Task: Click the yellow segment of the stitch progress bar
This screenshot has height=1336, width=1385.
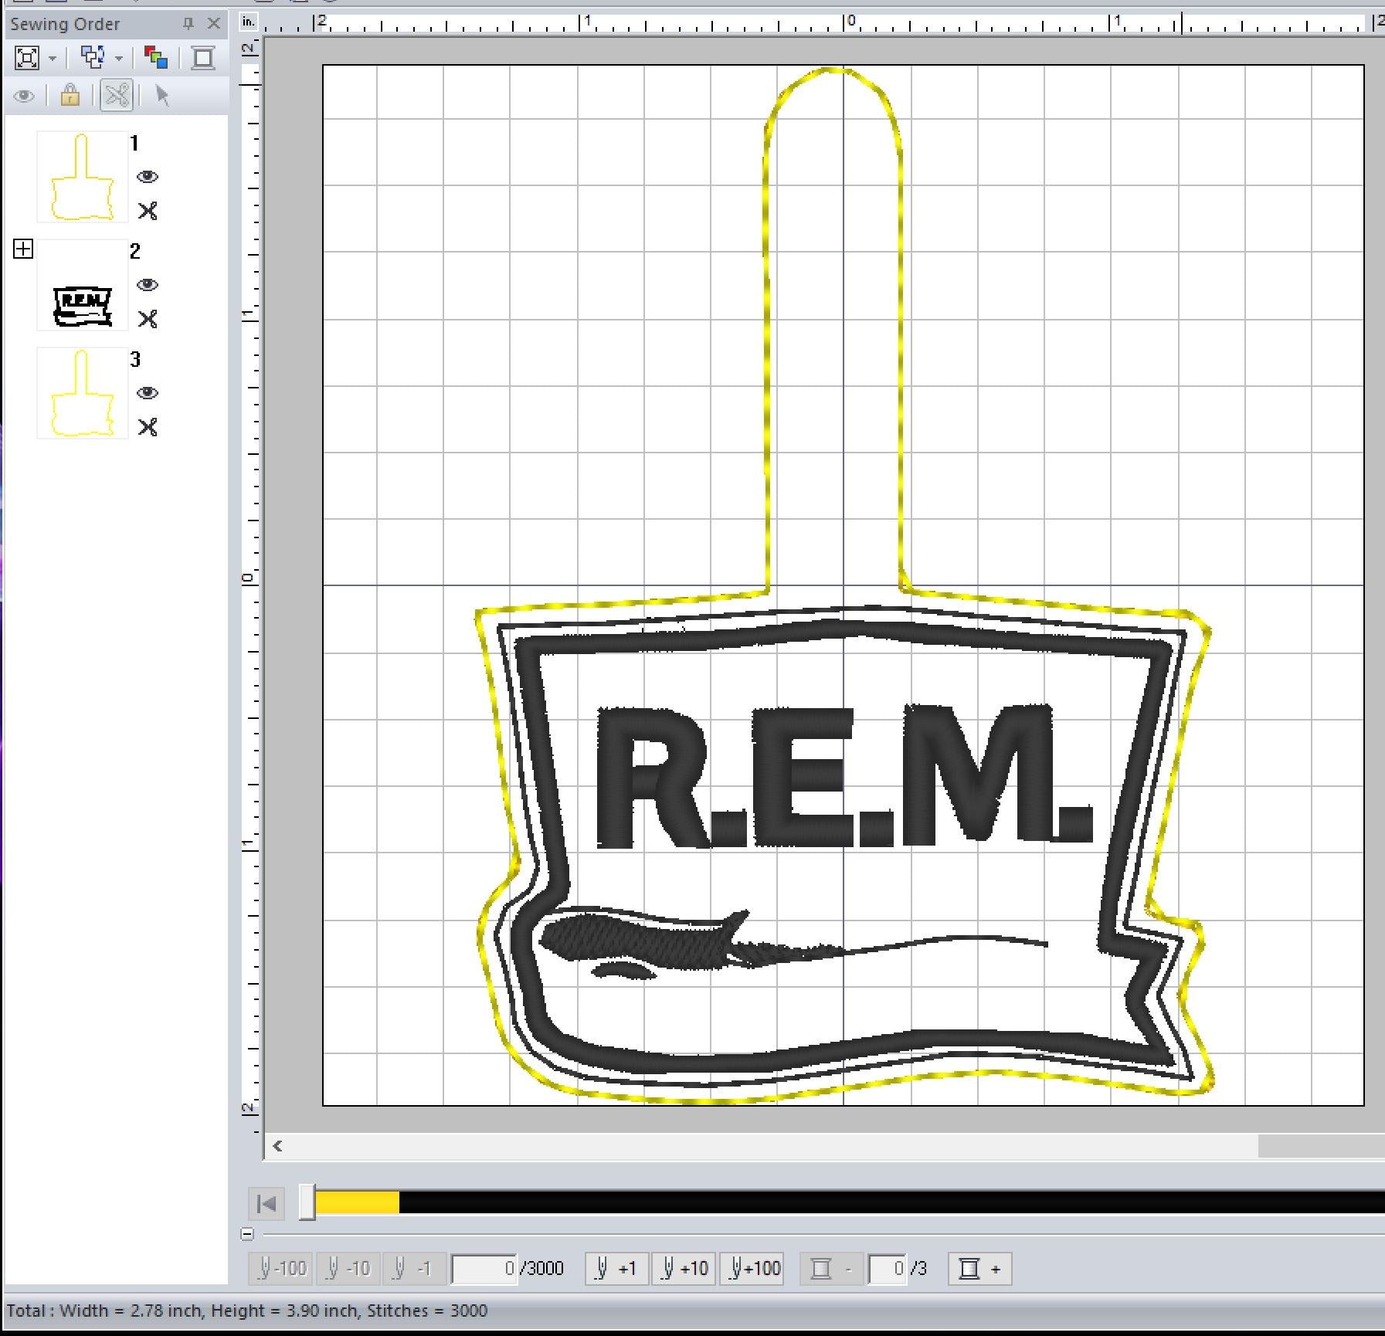Action: (357, 1202)
